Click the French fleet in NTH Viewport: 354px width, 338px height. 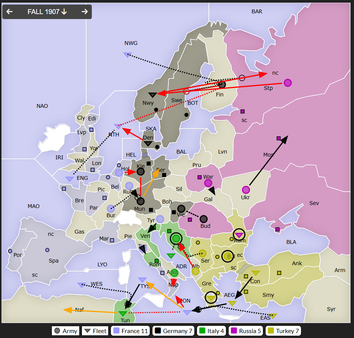point(118,126)
